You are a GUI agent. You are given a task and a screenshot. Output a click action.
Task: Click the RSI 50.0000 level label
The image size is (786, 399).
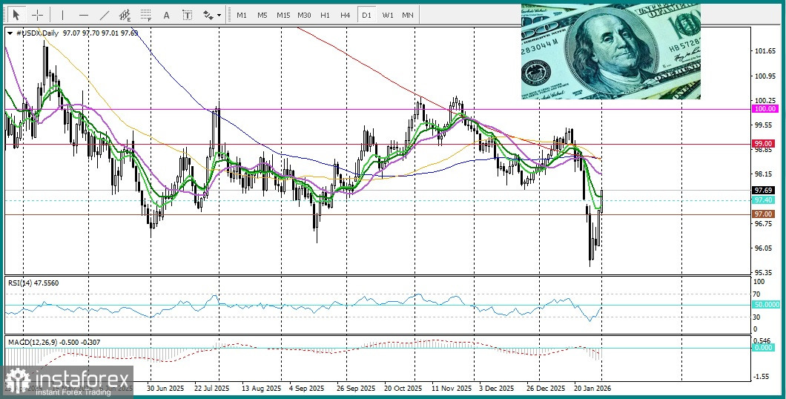click(767, 304)
